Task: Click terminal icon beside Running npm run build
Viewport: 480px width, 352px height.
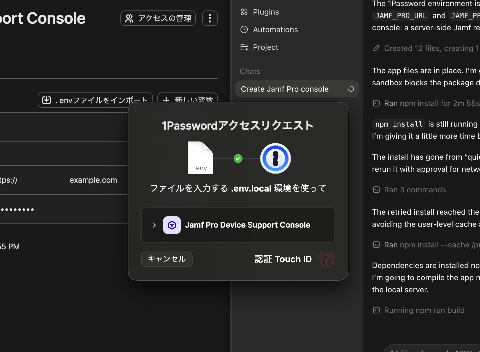Action: coord(376,310)
